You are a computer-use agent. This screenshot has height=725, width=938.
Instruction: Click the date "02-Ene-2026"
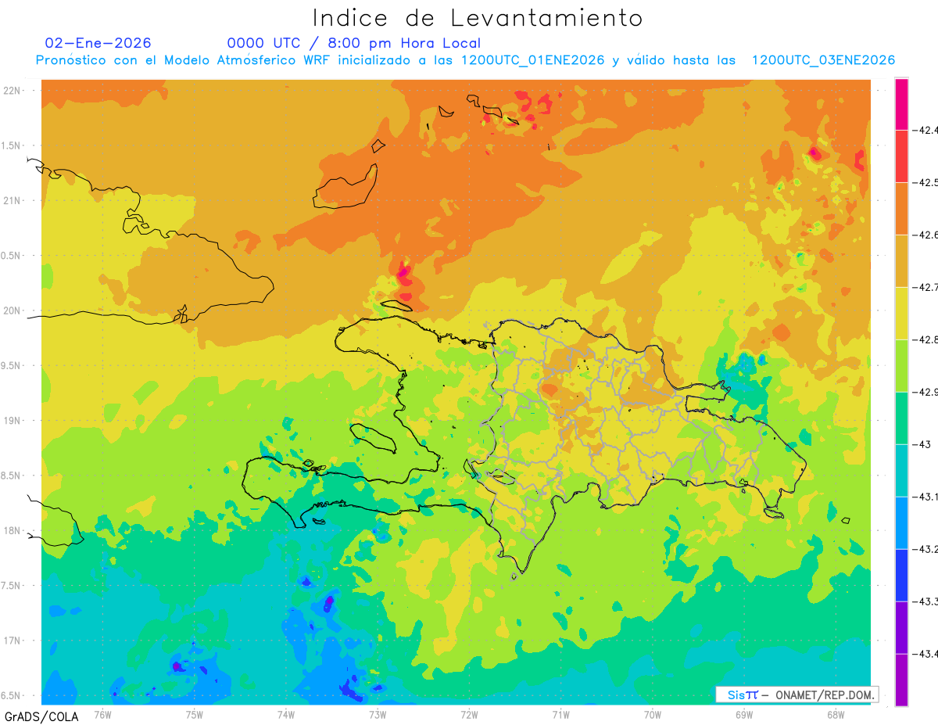pos(98,43)
